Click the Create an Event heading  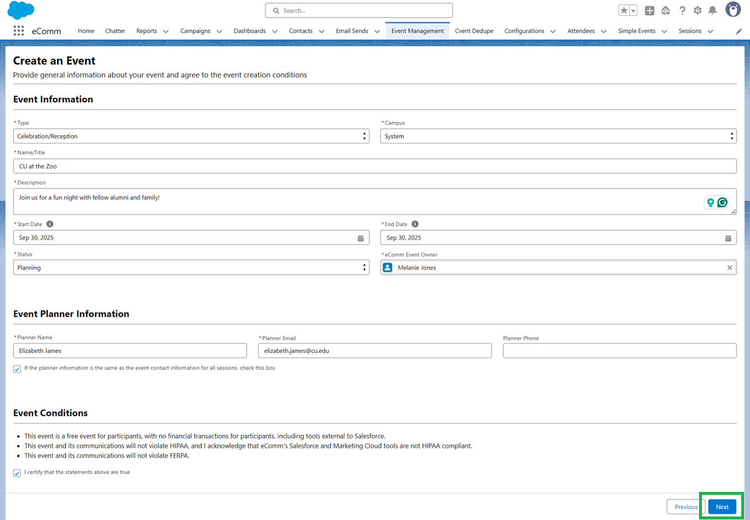54,61
